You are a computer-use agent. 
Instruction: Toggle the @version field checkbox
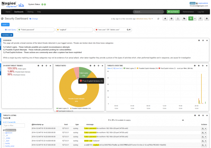(x=4, y=133)
